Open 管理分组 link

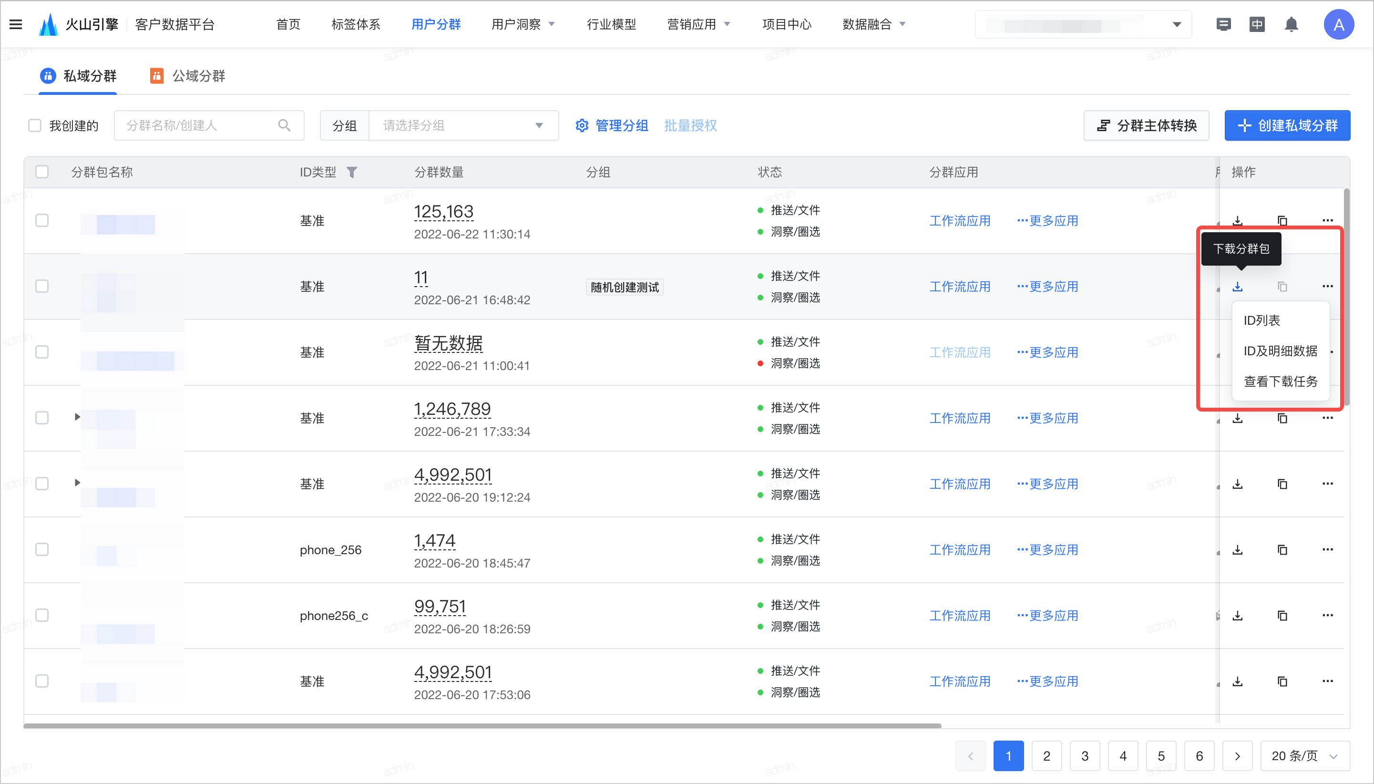611,125
